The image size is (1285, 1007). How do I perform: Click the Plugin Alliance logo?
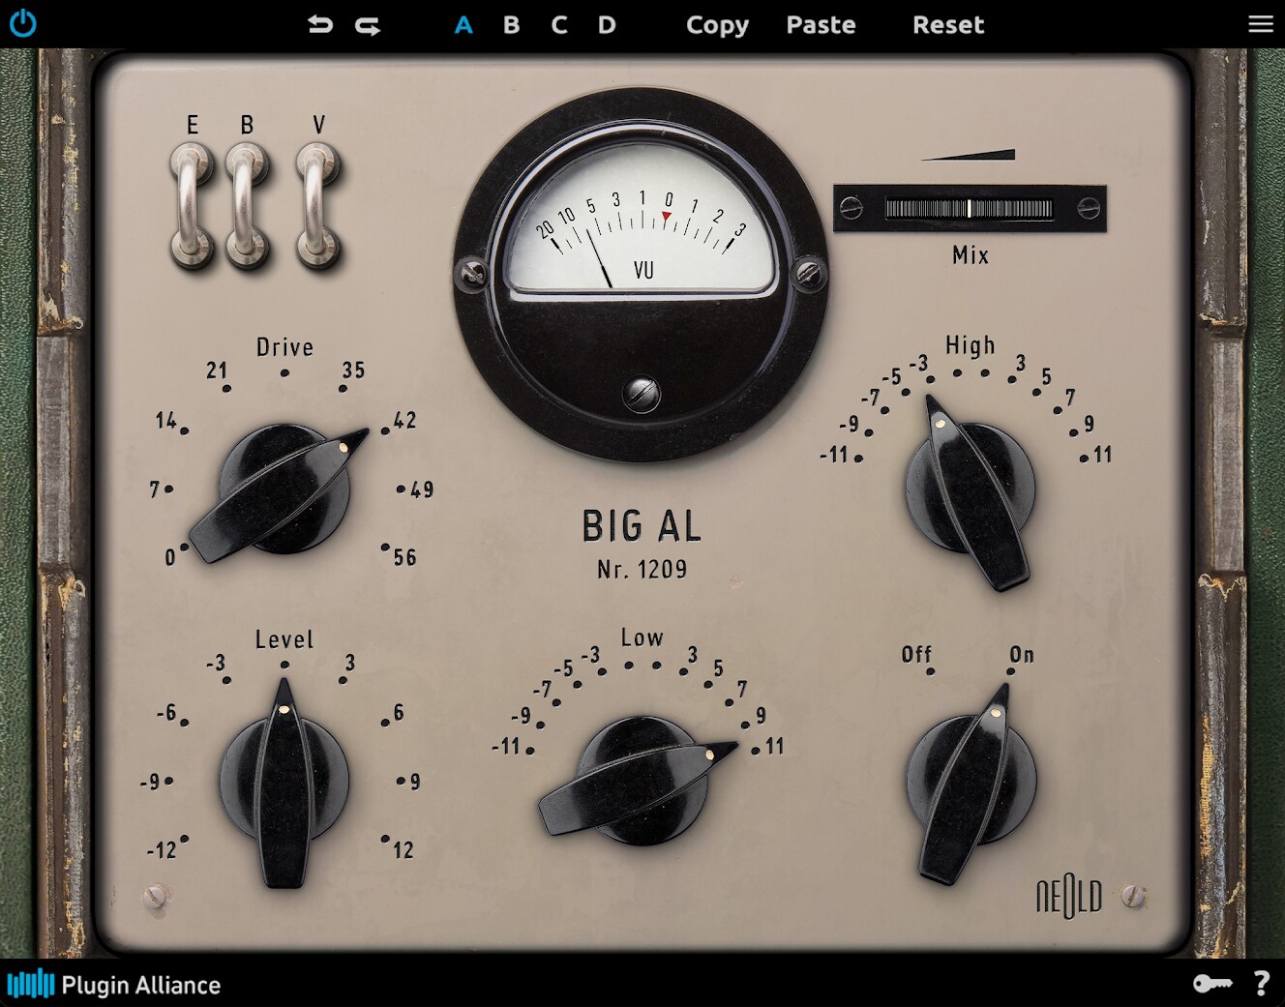coord(113,985)
